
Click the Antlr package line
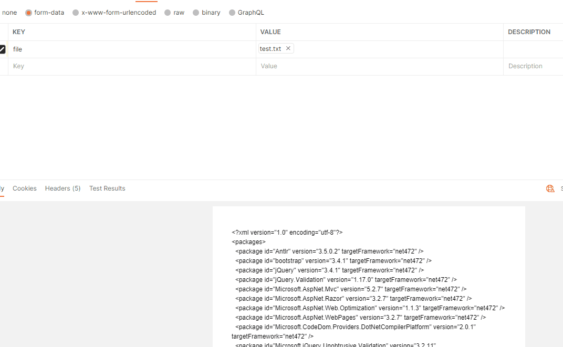329,251
